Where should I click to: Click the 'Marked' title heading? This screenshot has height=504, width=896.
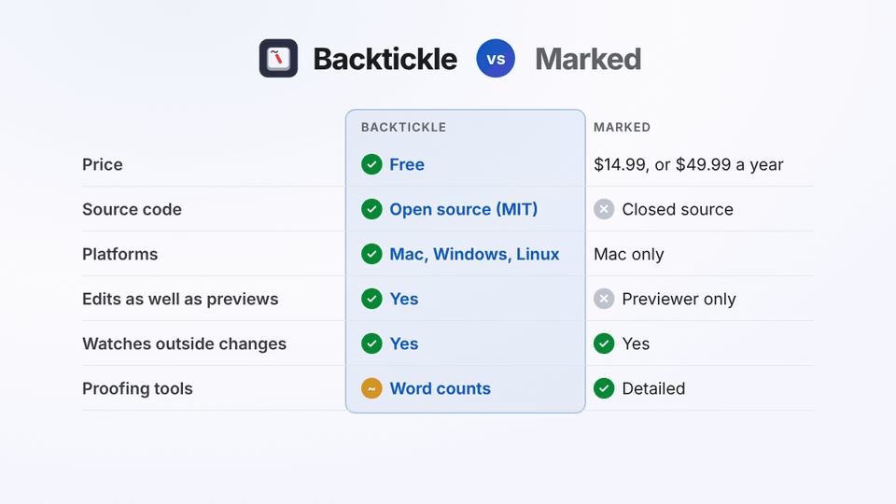(x=588, y=59)
